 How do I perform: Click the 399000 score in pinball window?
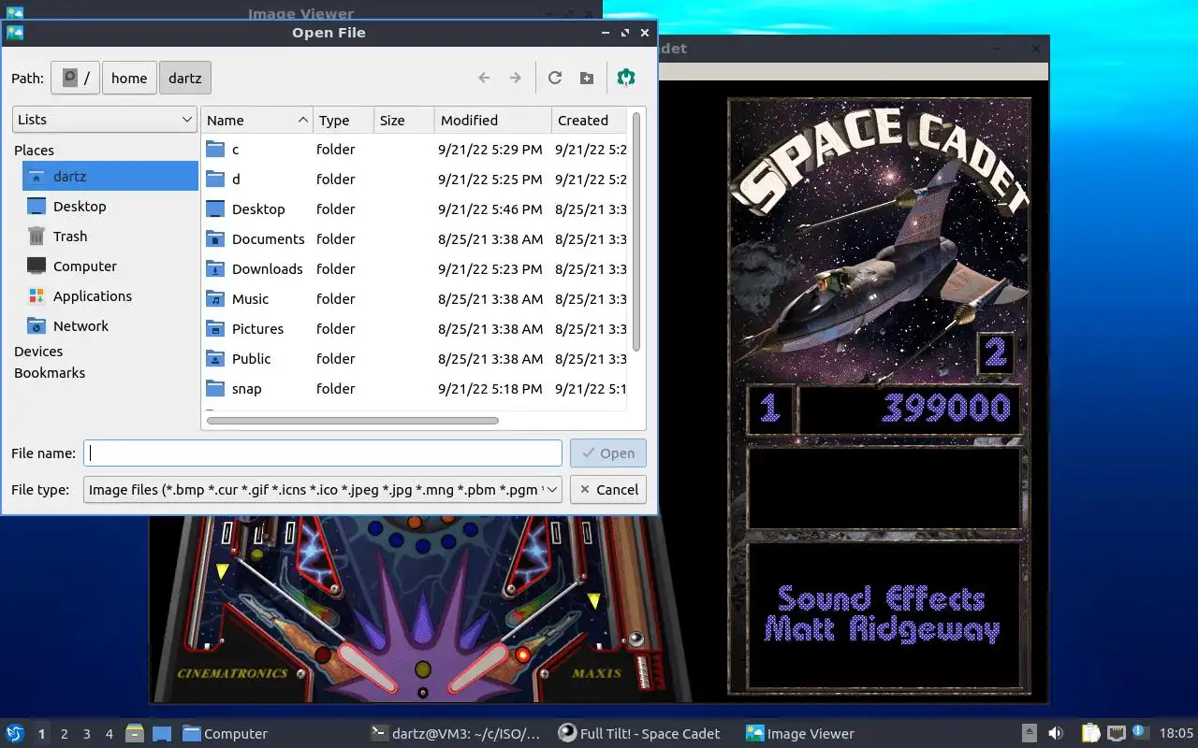[x=946, y=408]
